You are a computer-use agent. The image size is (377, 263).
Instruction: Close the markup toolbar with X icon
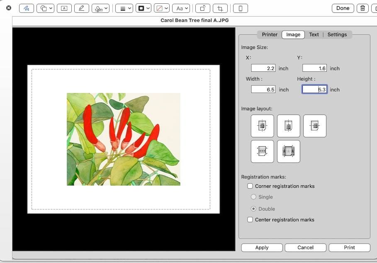pos(9,8)
